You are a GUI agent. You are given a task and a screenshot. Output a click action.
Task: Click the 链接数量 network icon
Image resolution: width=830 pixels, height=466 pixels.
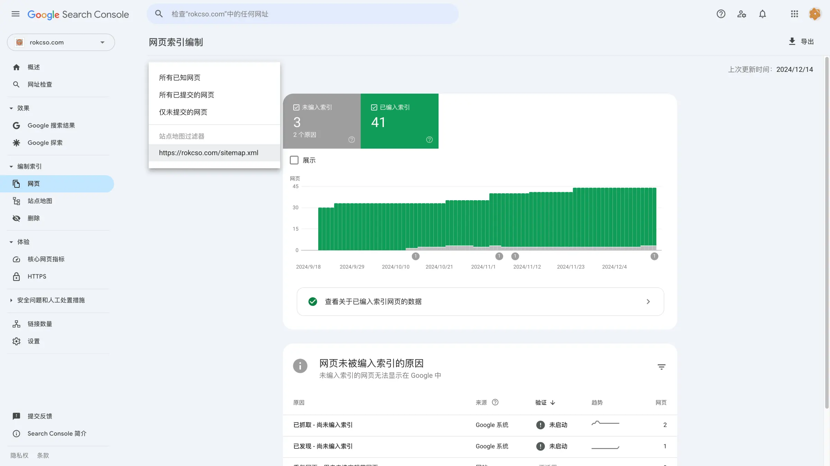point(16,324)
